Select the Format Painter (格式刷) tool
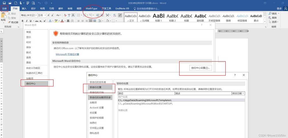288x138 pixels. (x=13, y=22)
